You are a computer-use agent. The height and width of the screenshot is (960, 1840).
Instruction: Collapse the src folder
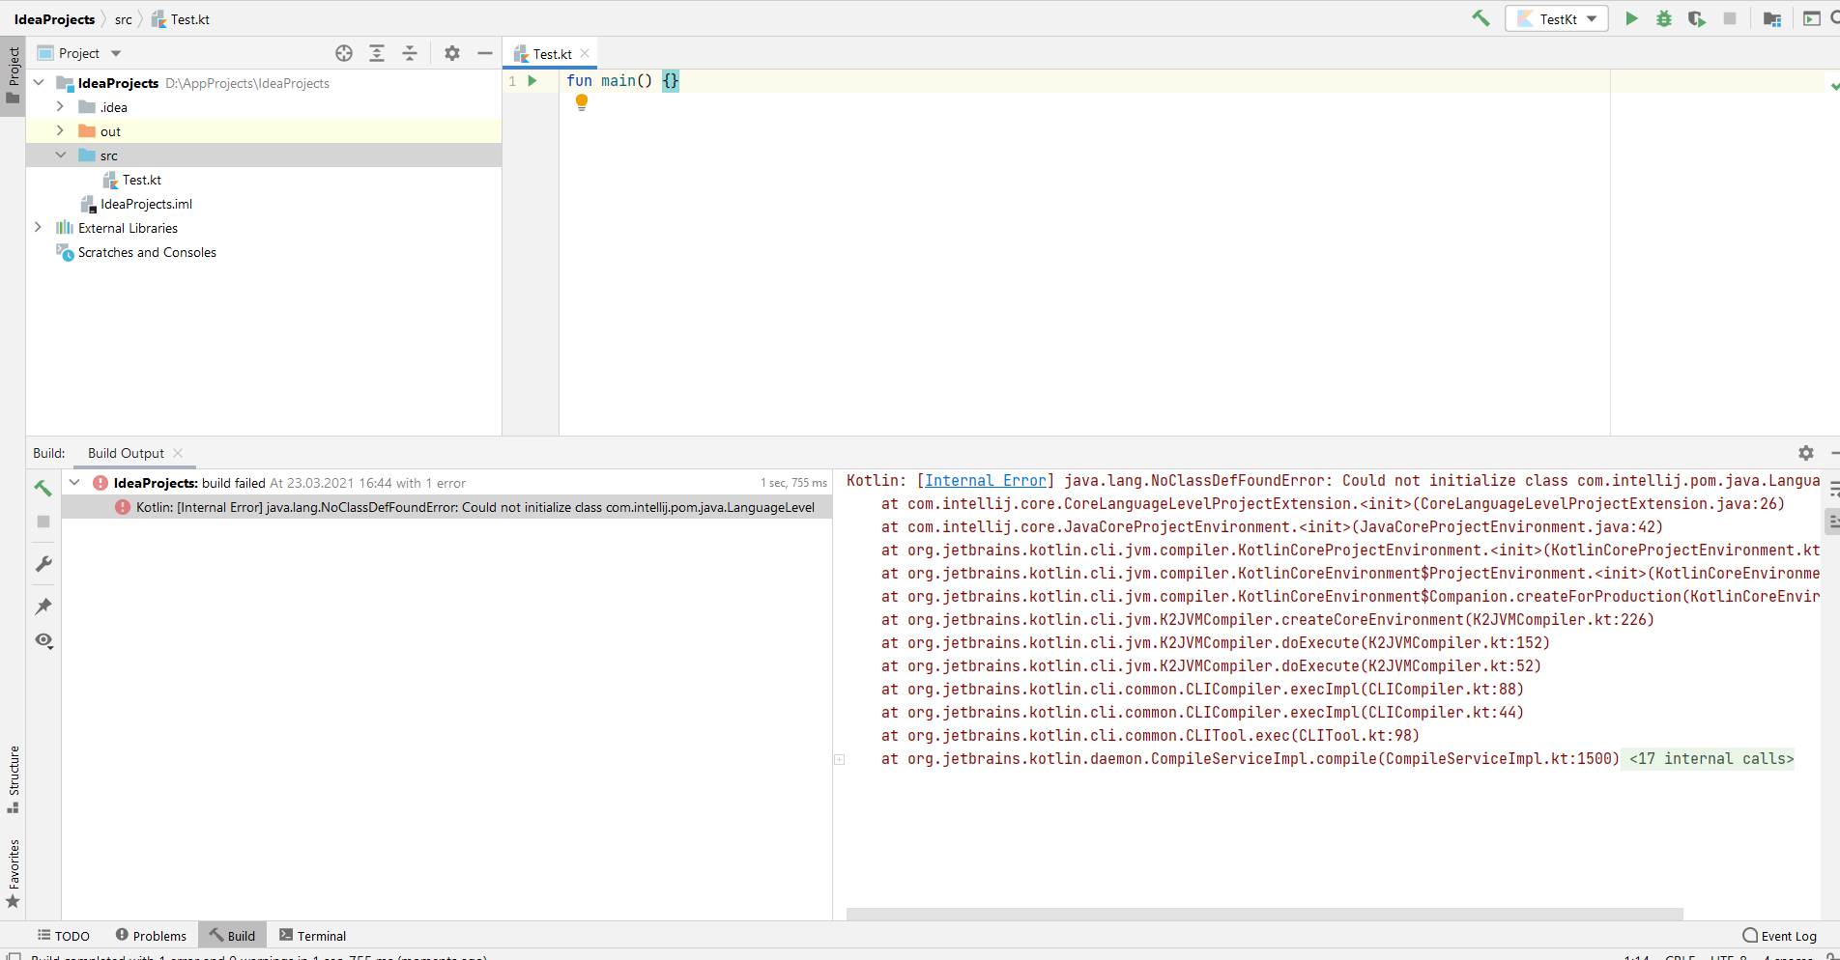point(60,155)
